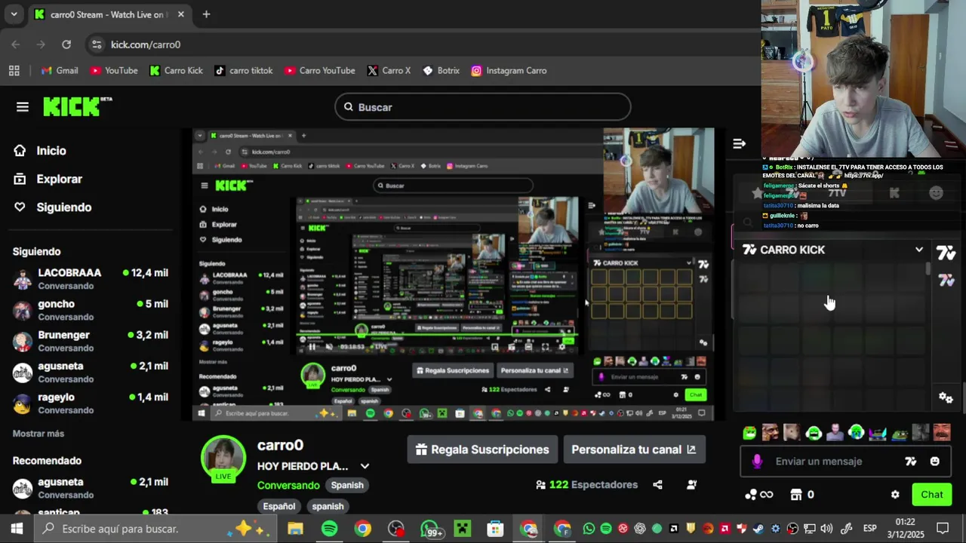
Task: Open the channel points infinity icon
Action: pos(759,495)
